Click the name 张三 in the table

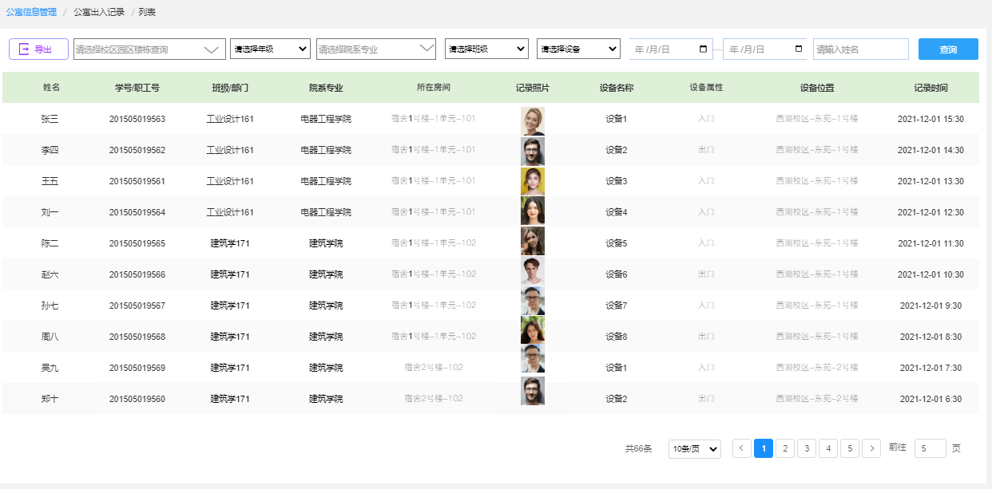point(50,119)
